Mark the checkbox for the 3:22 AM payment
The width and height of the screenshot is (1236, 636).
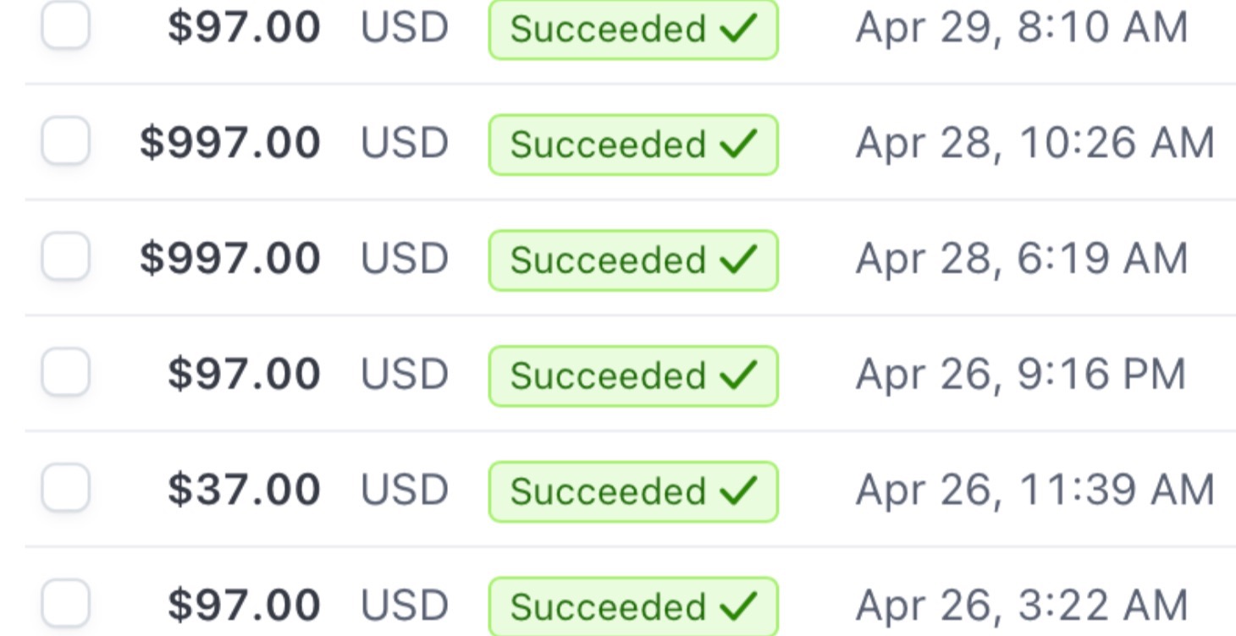(x=65, y=603)
